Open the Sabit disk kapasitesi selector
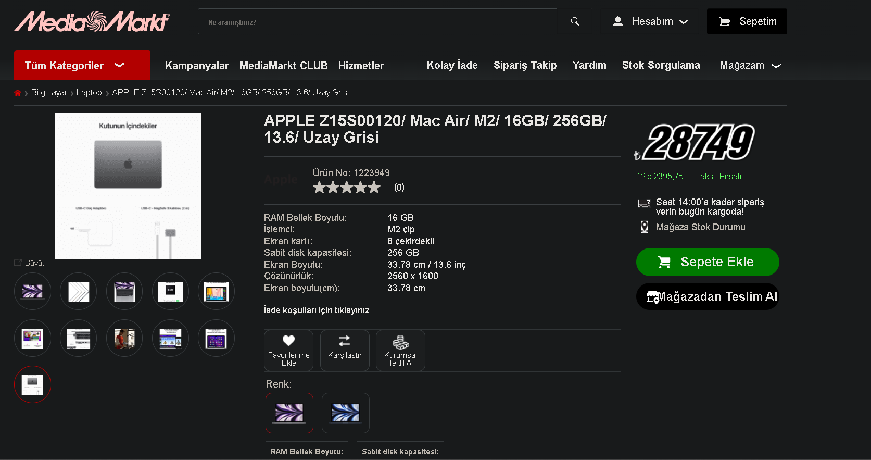 pyautogui.click(x=400, y=451)
